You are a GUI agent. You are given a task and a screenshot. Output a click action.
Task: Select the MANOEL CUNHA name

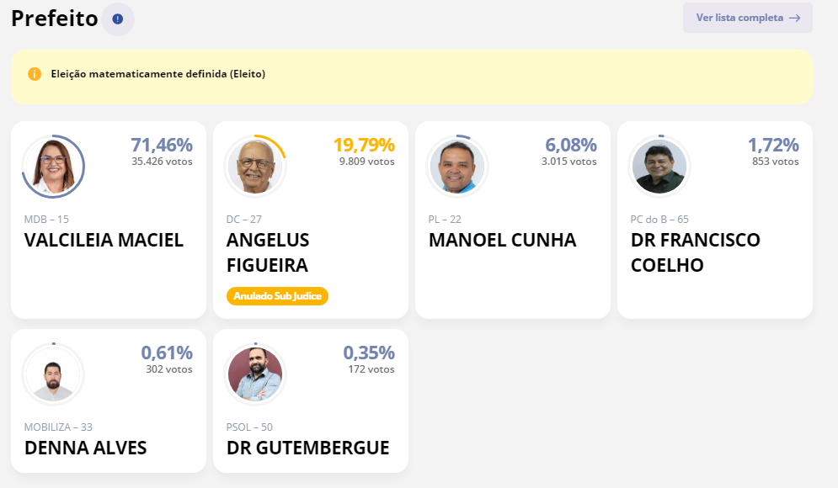tap(502, 240)
